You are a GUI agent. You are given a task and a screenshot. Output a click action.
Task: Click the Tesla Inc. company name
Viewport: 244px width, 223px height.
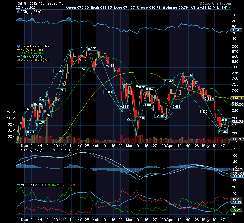(36, 3)
